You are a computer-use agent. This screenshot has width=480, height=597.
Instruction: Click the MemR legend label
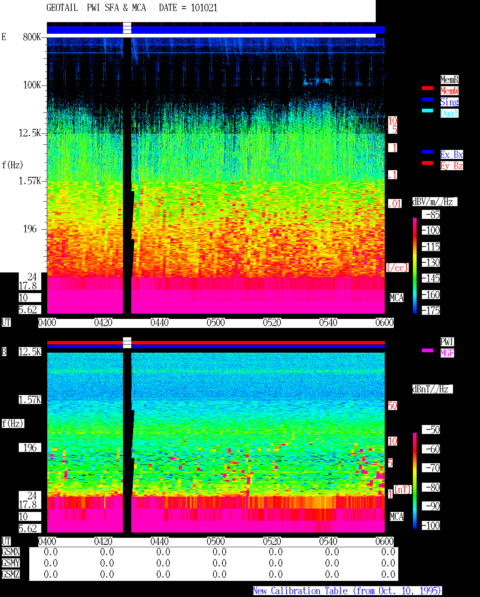pos(449,79)
